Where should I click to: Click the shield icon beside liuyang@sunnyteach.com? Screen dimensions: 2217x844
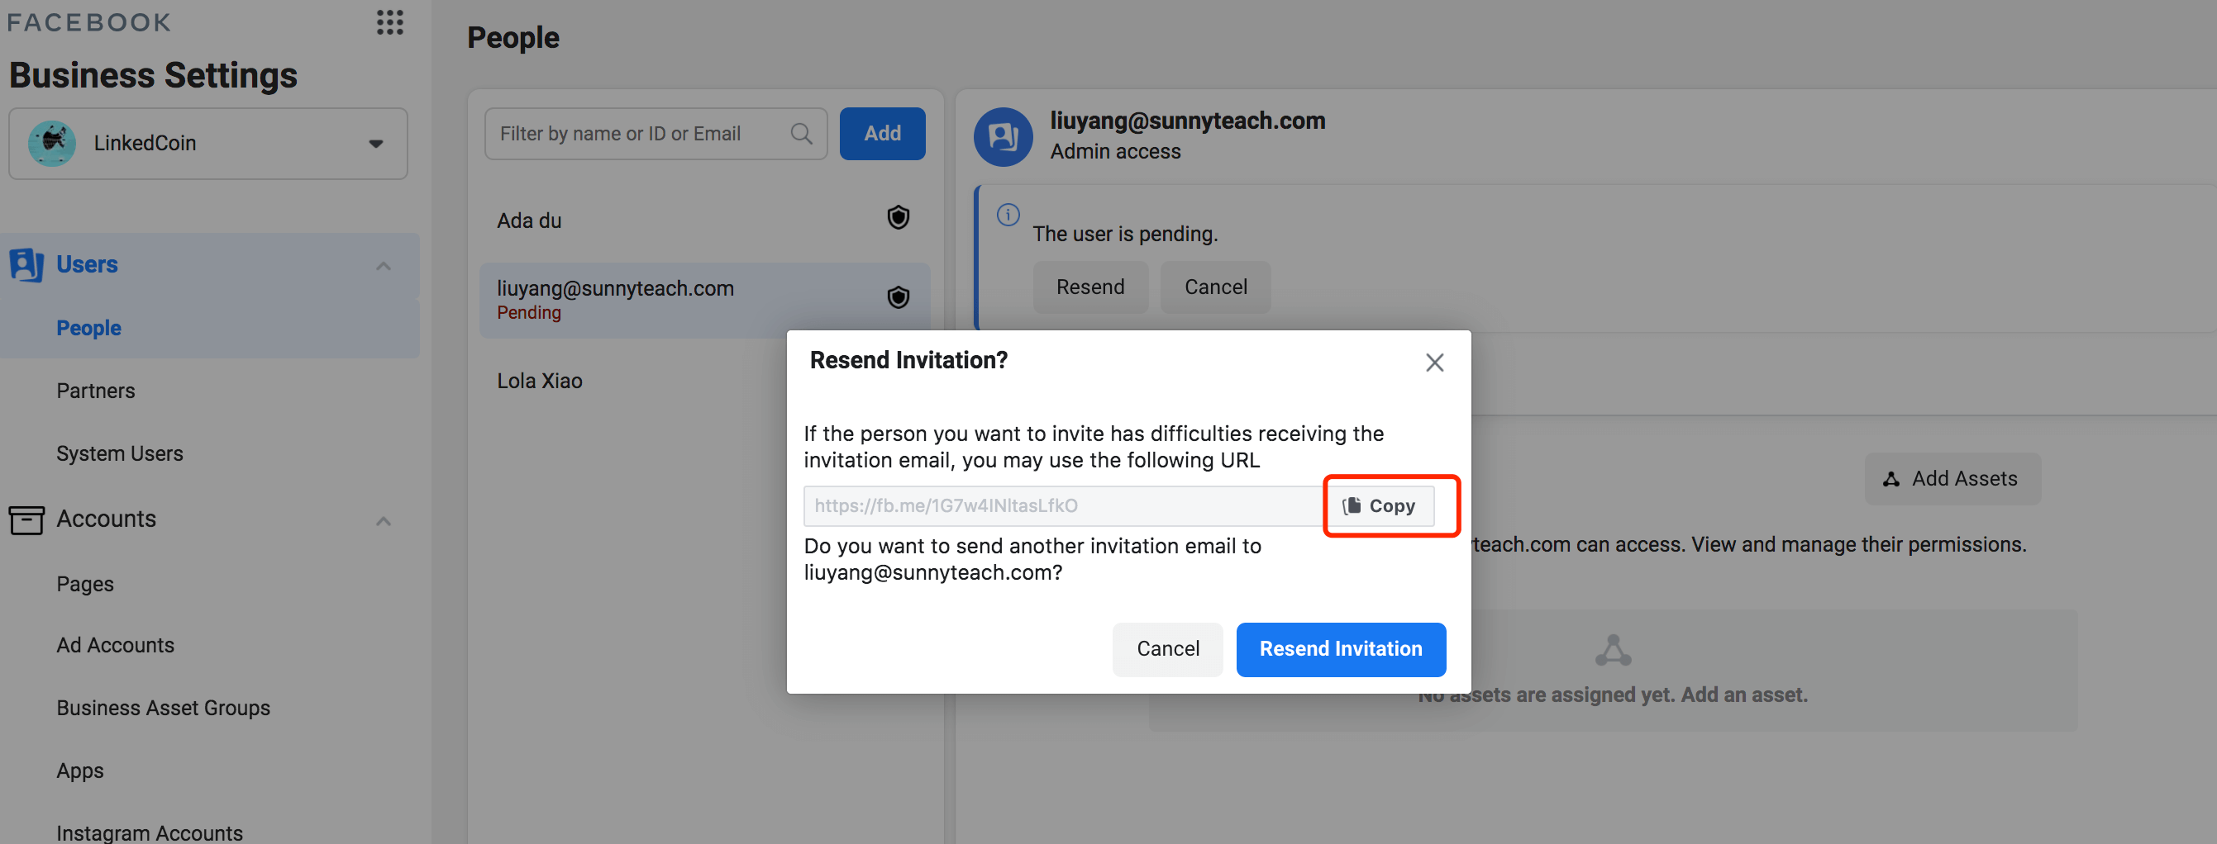pyautogui.click(x=898, y=297)
